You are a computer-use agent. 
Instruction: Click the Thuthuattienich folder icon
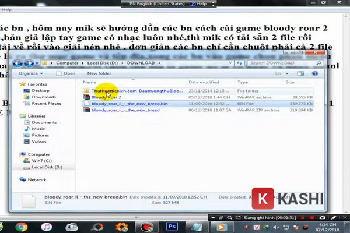click(x=86, y=91)
